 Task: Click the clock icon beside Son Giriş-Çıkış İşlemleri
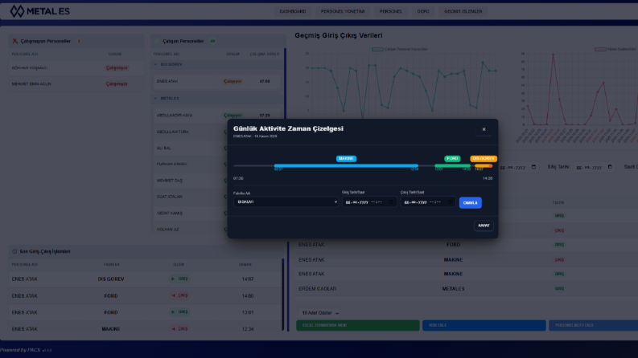click(14, 251)
